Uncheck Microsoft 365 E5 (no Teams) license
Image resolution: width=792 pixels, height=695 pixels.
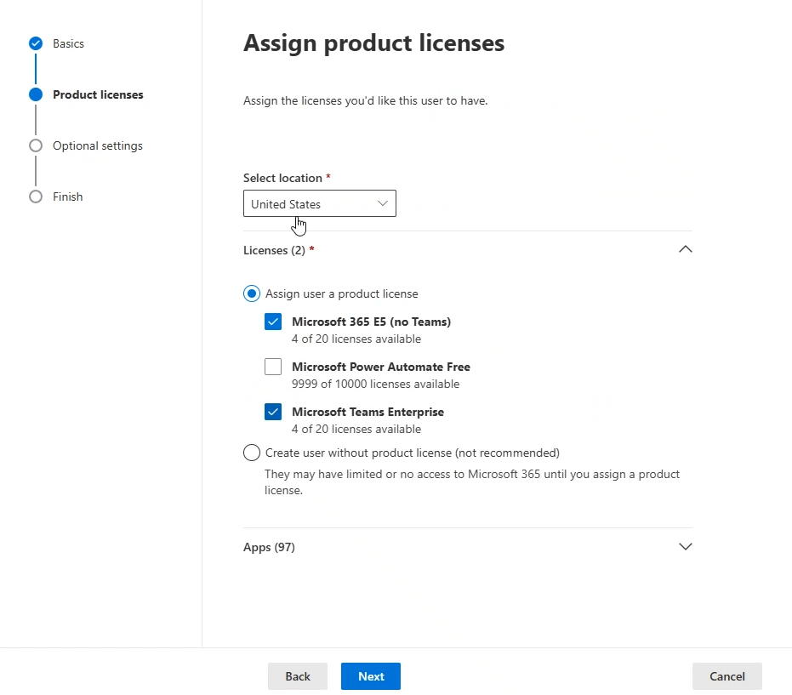(273, 322)
